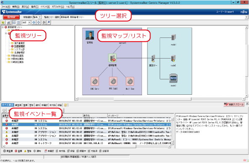Open the オブジェクト(O) menu
249x163 pixels.
coord(58,7)
